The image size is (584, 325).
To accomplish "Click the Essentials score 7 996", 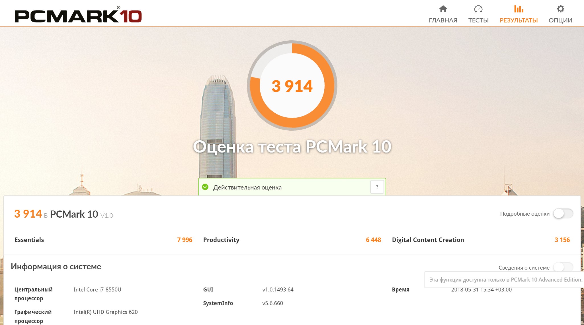I will tap(185, 240).
